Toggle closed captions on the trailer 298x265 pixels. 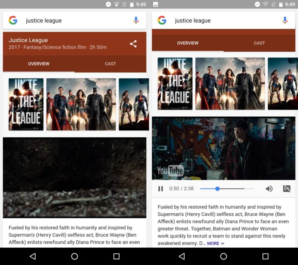click(x=287, y=189)
